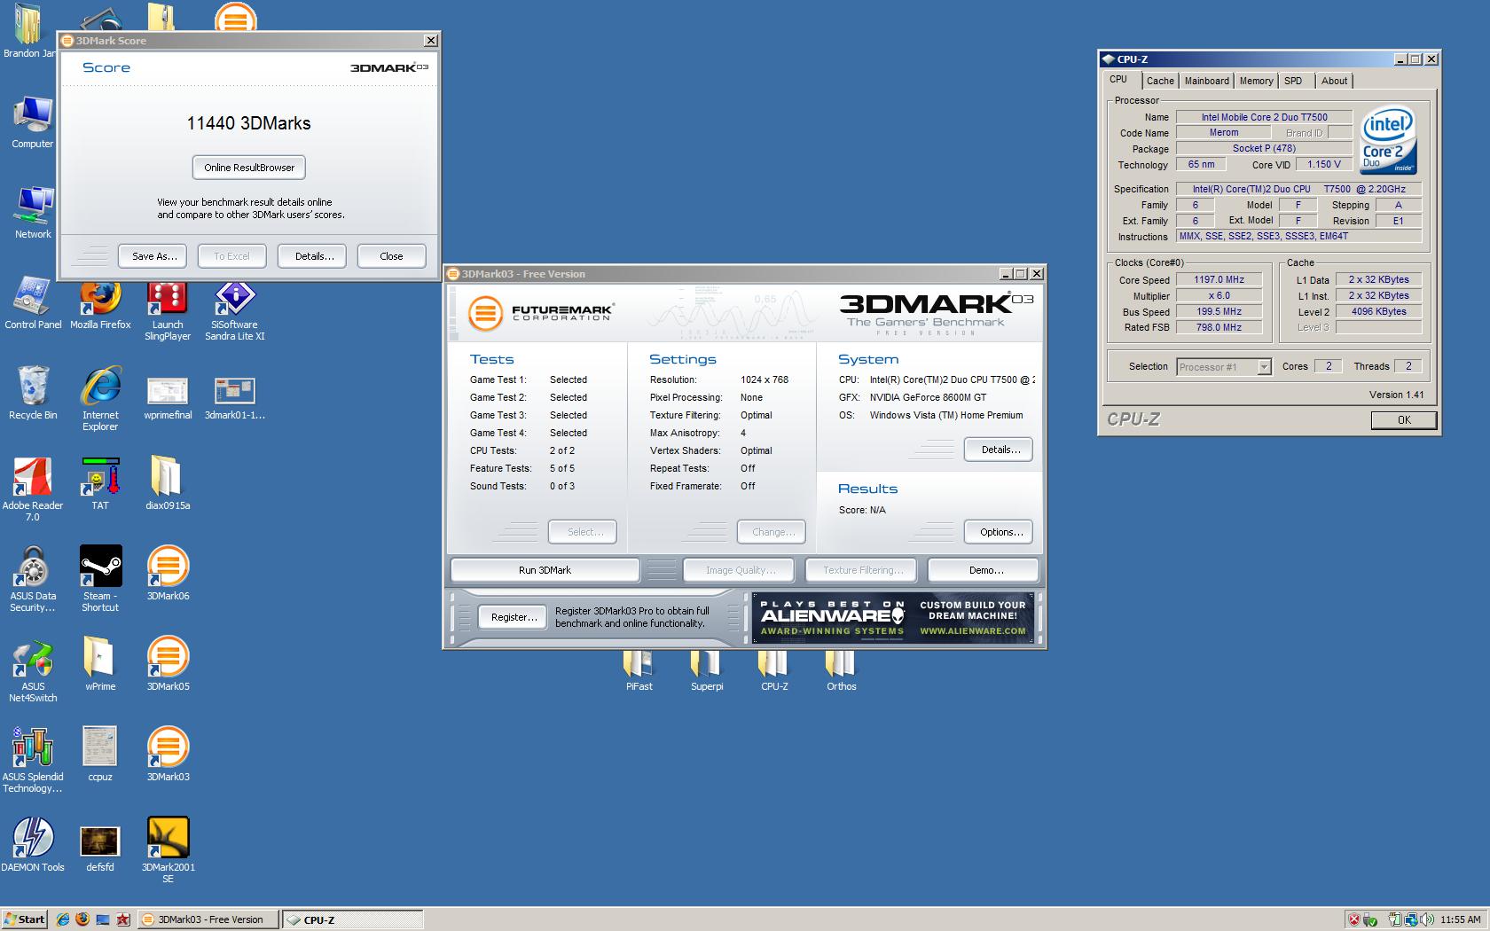Launch TAT thermal tool icon
Viewport: 1490px width, 931px height.
click(x=100, y=484)
